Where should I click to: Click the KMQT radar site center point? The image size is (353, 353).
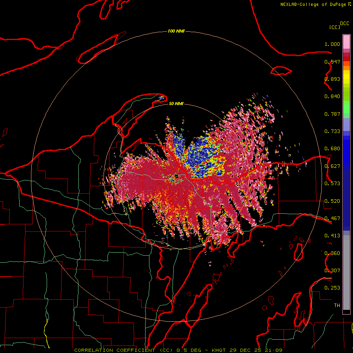pos(176,176)
